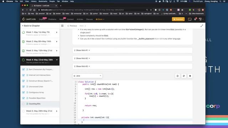This screenshot has height=128, width=228.
Task: Click the LeetCode logo
Action: (x=29, y=19)
